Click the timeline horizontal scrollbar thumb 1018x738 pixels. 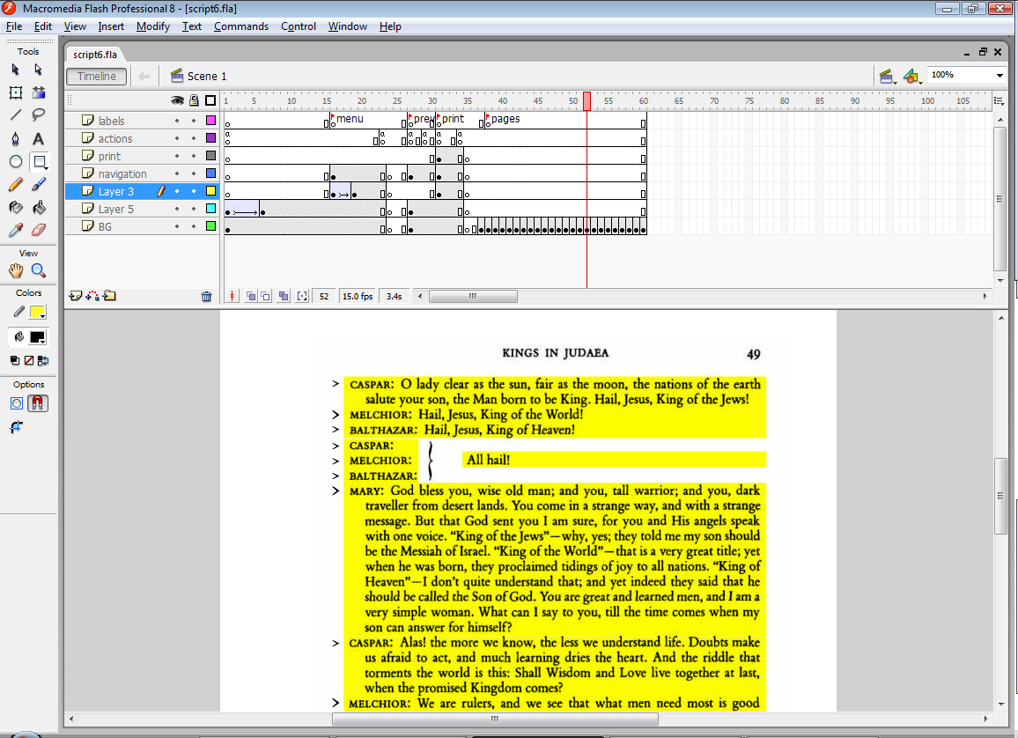pyautogui.click(x=473, y=297)
